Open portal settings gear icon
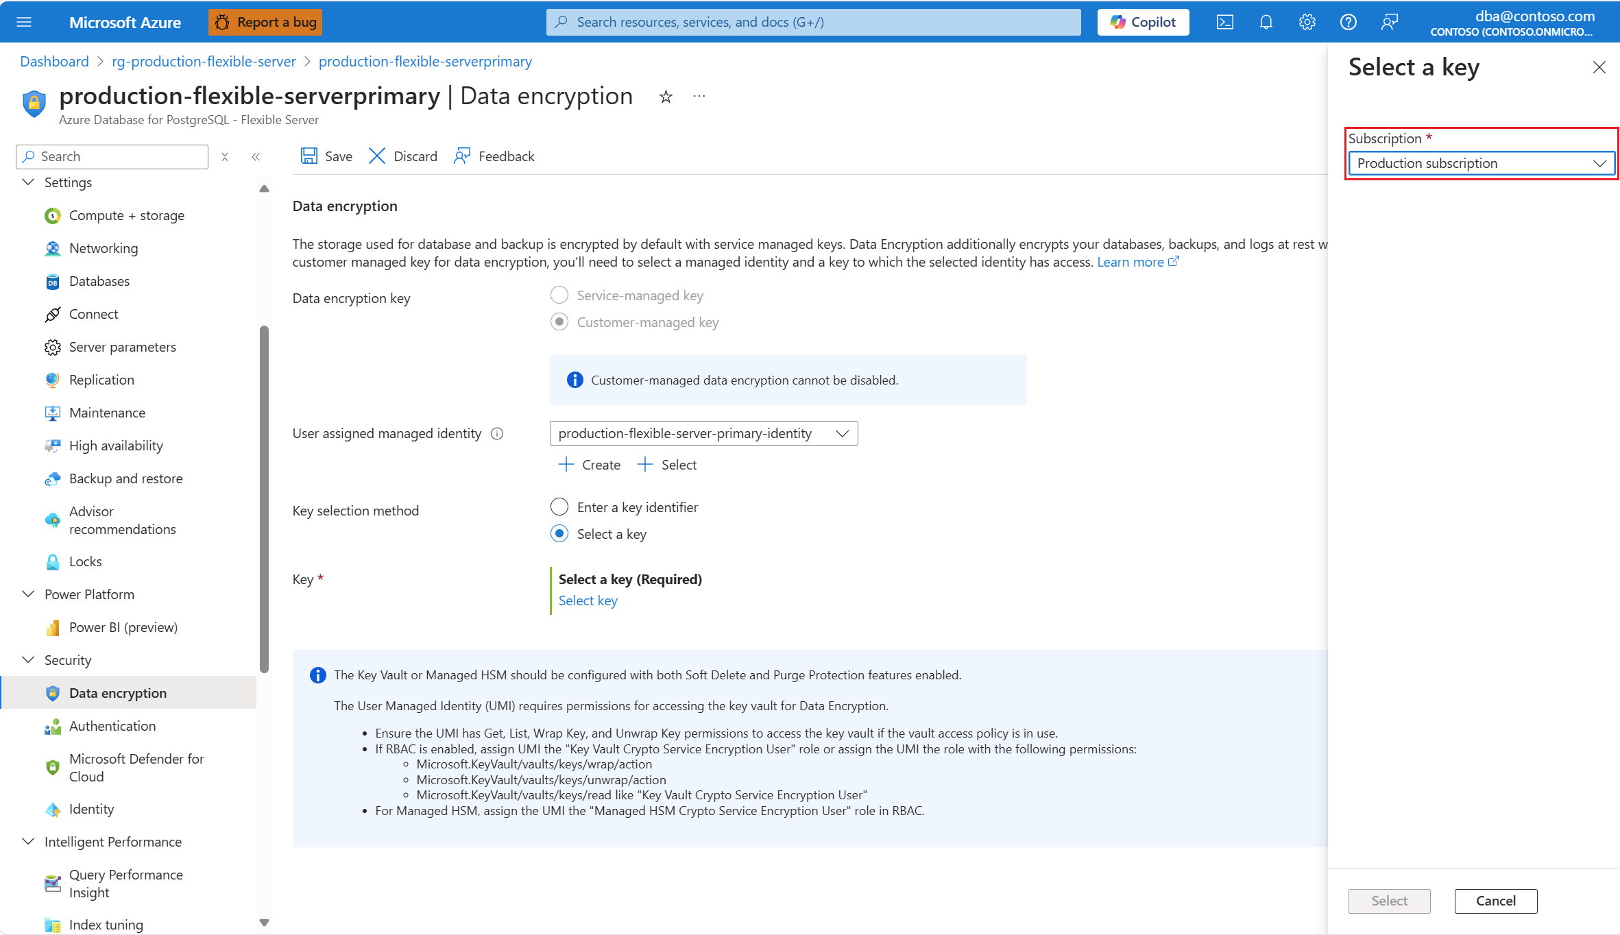Viewport: 1620px width, 935px height. [x=1307, y=22]
